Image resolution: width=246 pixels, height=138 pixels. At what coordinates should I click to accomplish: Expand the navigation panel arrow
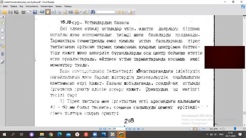click(3, 17)
